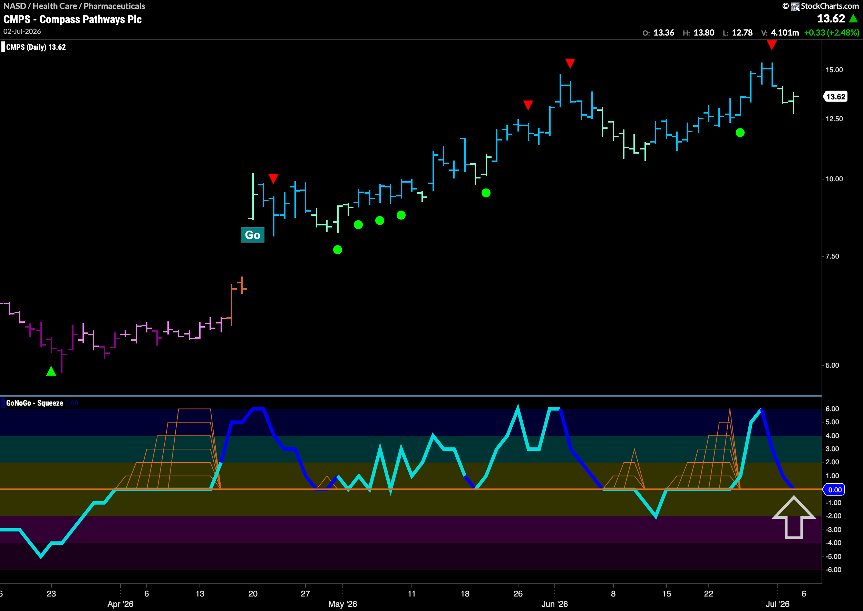Click the white legend marker beside CMPS (Daily)

point(3,47)
